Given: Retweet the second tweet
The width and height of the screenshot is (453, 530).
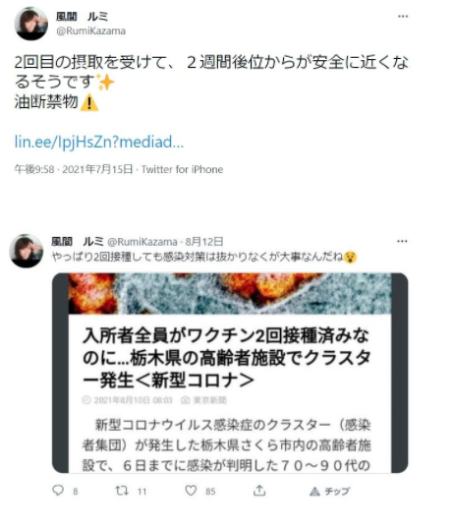Looking at the screenshot, I should point(122,491).
